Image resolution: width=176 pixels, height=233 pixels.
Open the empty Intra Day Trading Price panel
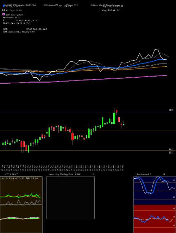(x=70, y=198)
